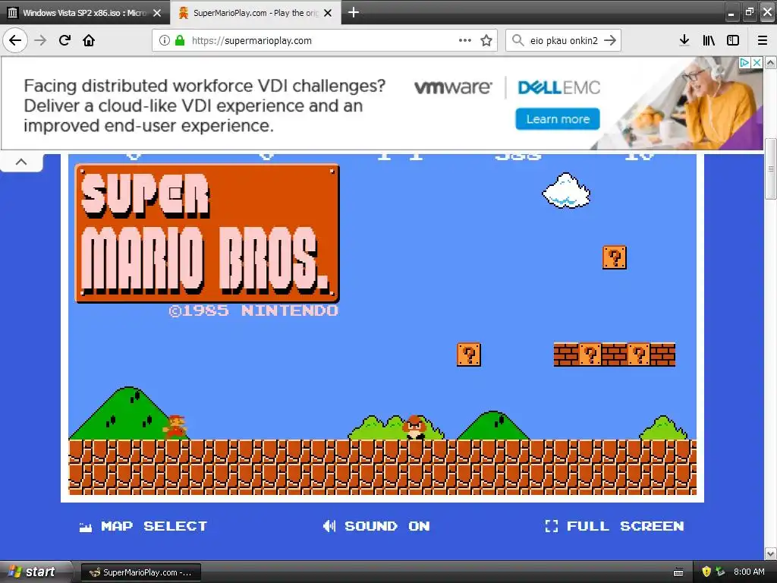Click the 8:00 AM taskbar clock
This screenshot has height=583, width=777.
click(x=749, y=572)
